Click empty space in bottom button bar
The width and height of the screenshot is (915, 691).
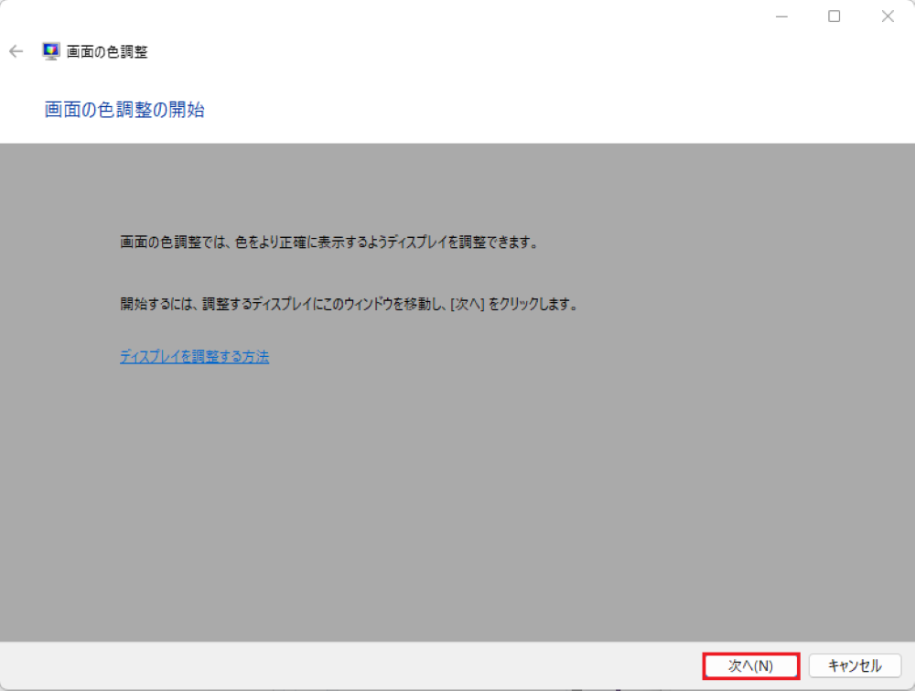(350, 666)
